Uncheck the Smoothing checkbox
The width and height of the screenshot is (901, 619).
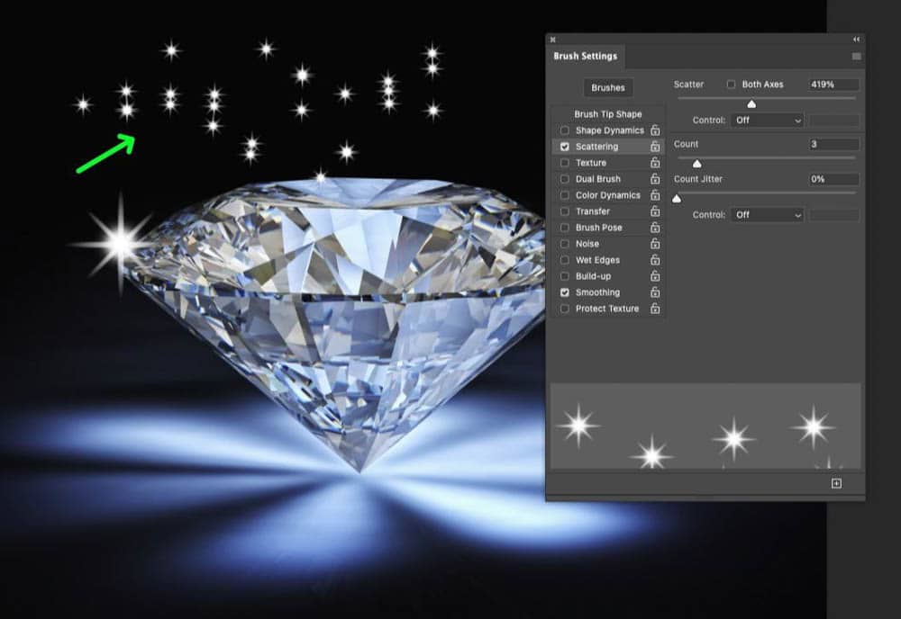[x=565, y=292]
